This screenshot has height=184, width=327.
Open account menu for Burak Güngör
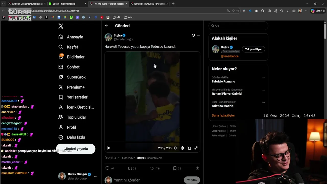(x=96, y=176)
